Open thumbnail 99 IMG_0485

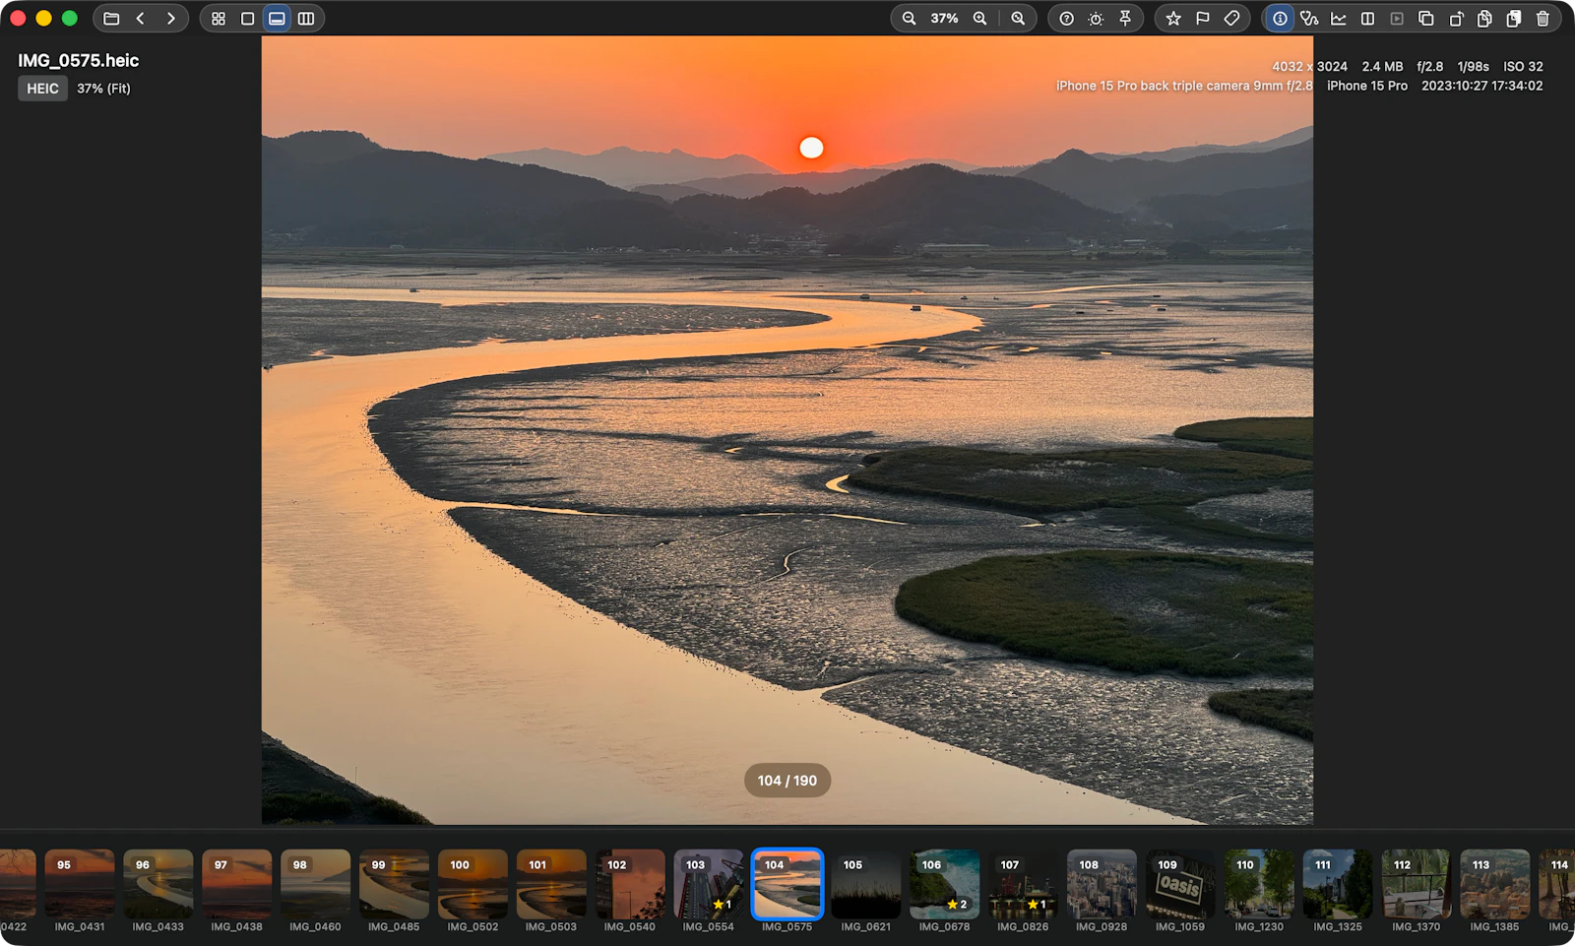[395, 885]
